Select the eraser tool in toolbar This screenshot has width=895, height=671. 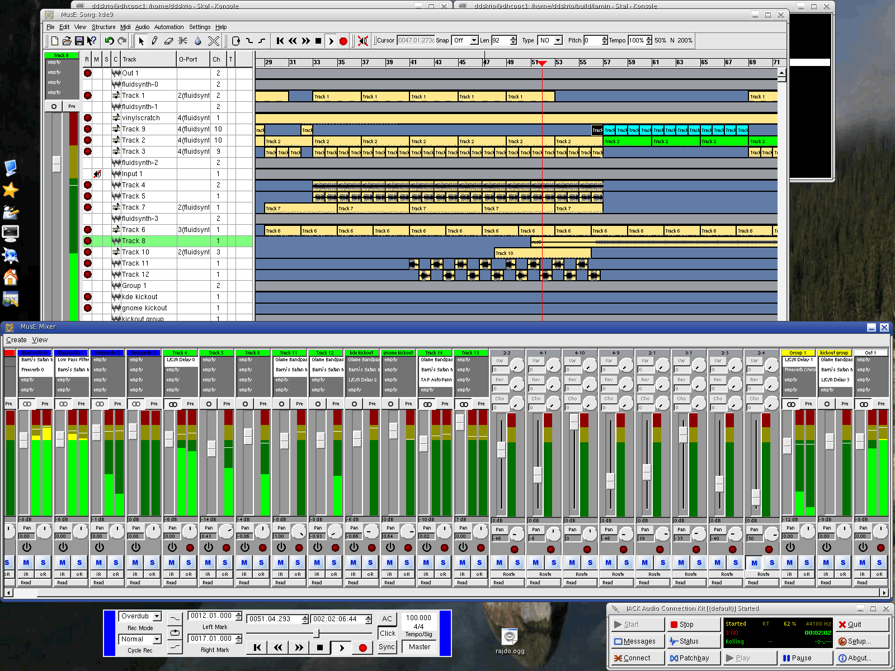(x=168, y=41)
